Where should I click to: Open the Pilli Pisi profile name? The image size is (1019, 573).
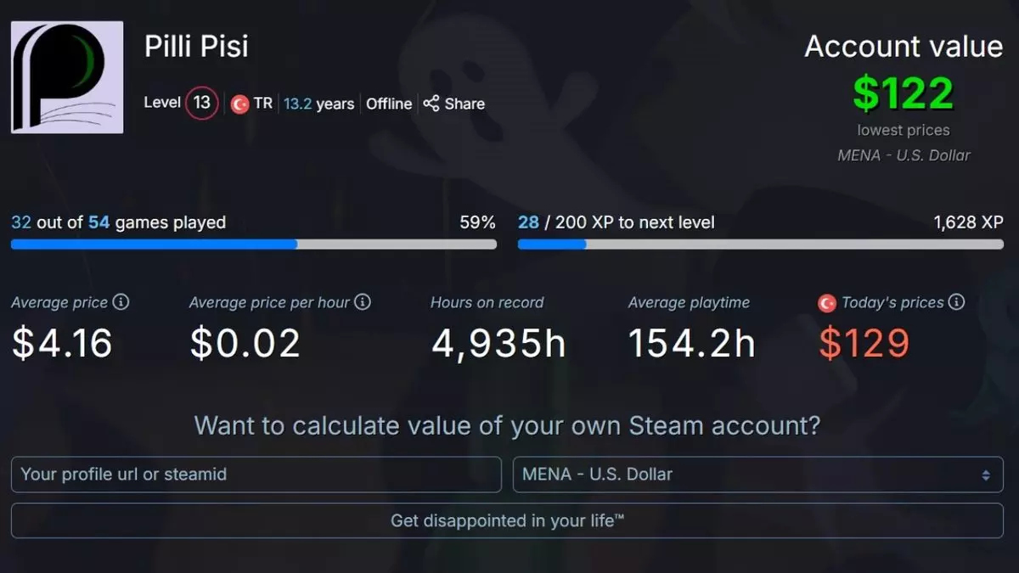(x=196, y=47)
